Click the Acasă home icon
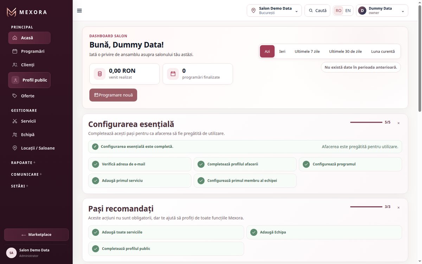The image size is (422, 264). pyautogui.click(x=15, y=38)
